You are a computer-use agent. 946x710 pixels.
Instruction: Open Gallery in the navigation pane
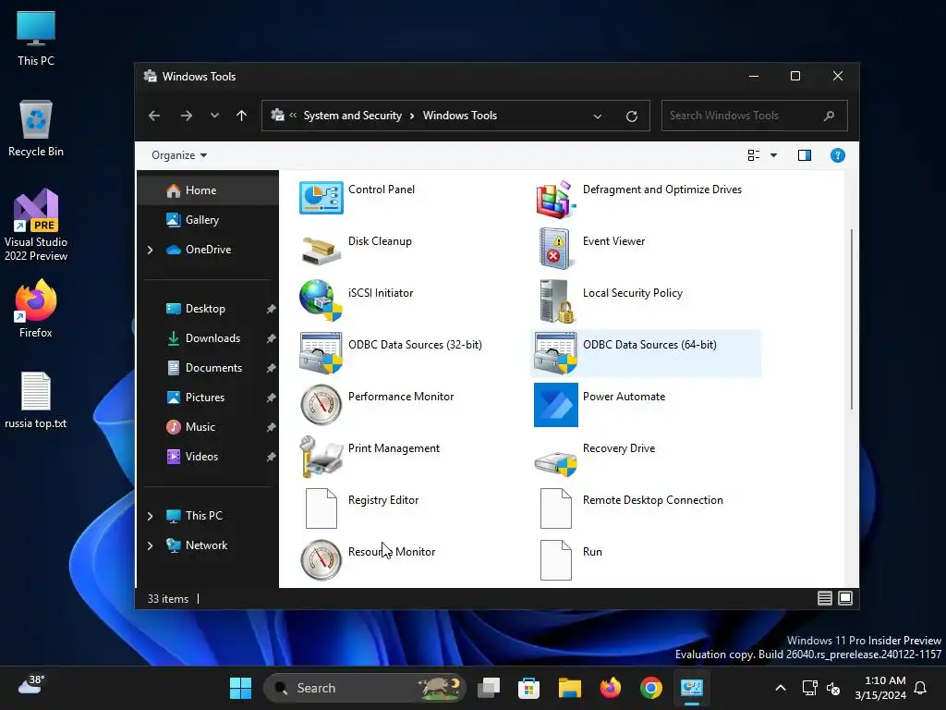208,220
